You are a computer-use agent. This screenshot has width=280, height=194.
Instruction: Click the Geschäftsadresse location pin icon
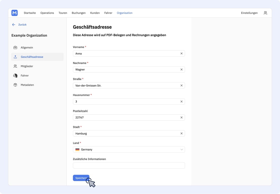coord(15,57)
